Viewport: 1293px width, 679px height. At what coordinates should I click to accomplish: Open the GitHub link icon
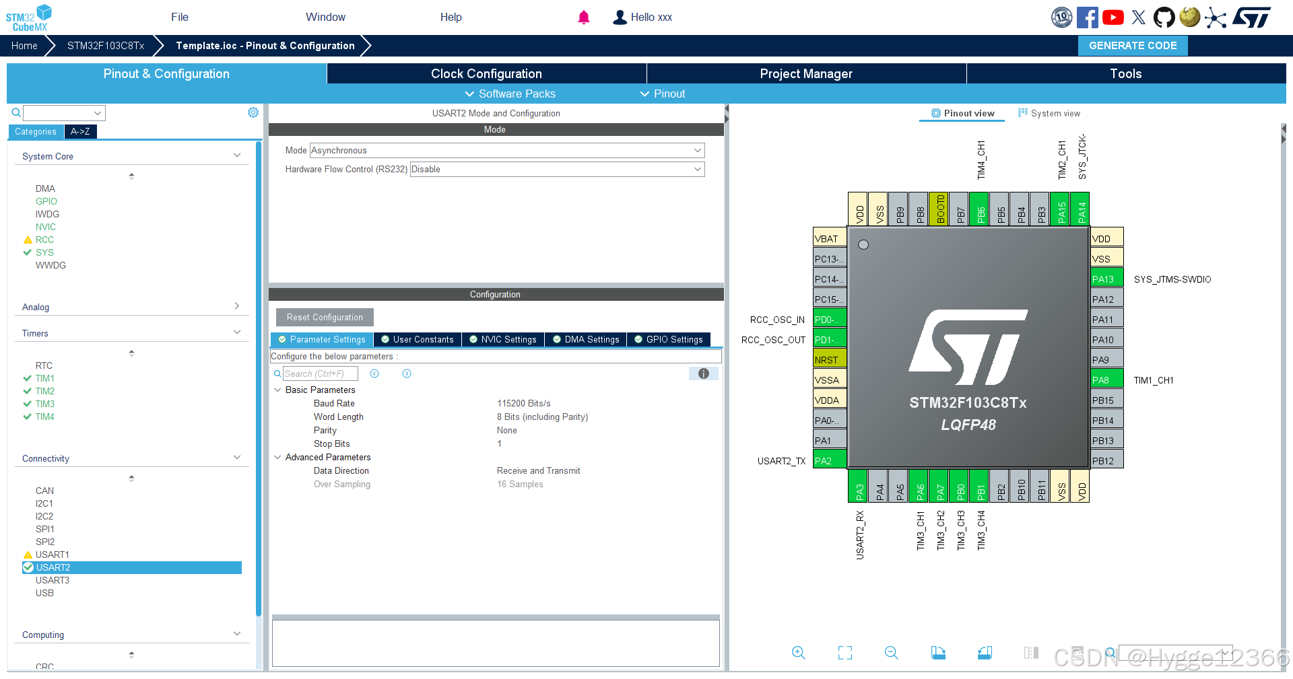(1164, 17)
